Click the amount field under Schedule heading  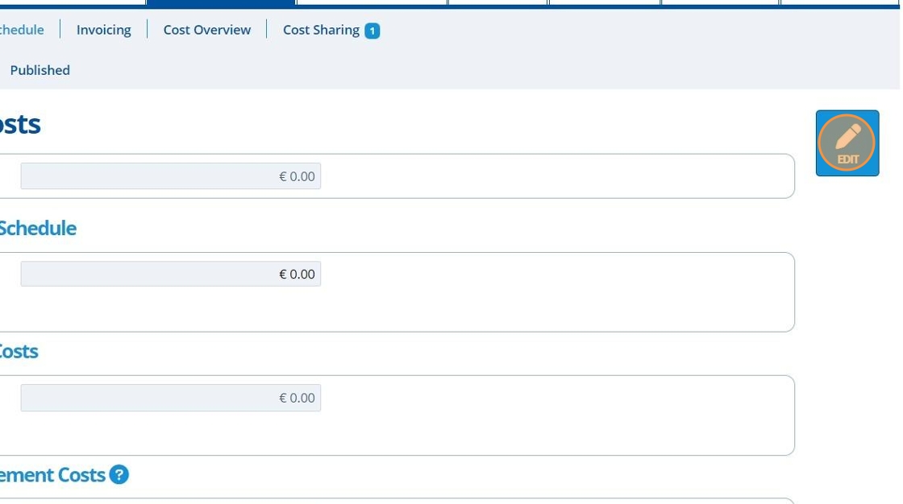click(170, 274)
